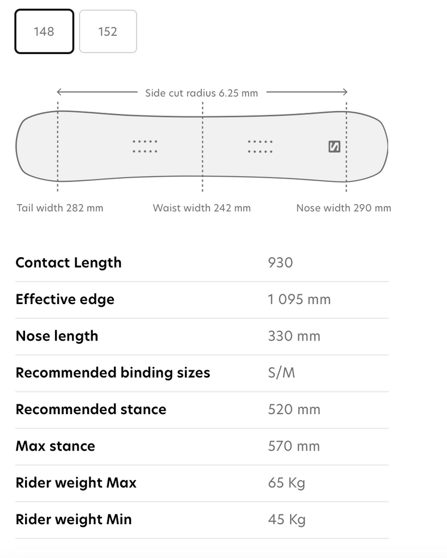
Task: Click the Contact Length row label
Action: tap(69, 263)
